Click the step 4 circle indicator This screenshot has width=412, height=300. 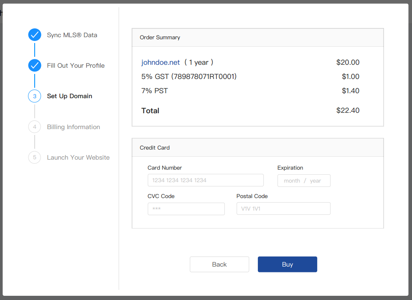pyautogui.click(x=35, y=127)
